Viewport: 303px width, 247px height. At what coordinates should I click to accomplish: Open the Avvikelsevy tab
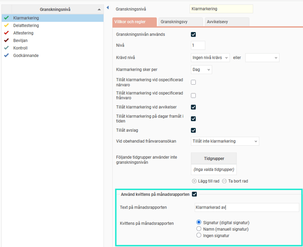(227, 22)
